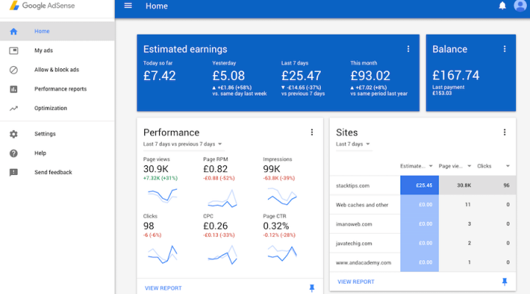Image resolution: width=530 pixels, height=294 pixels.
Task: Click Last 7 days earnings £25.47
Action: (x=301, y=76)
